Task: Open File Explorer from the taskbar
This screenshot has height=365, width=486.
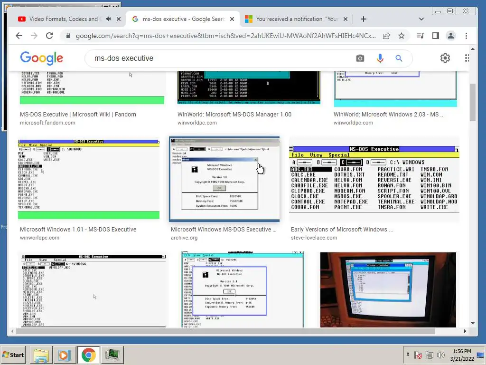Action: pos(41,355)
